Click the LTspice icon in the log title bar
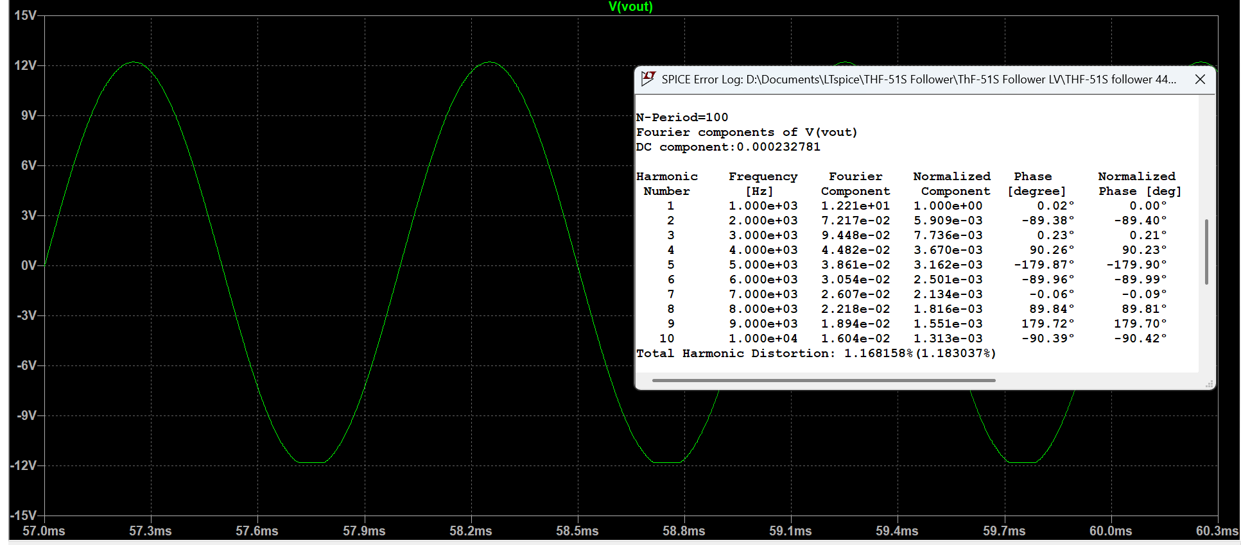 (648, 79)
